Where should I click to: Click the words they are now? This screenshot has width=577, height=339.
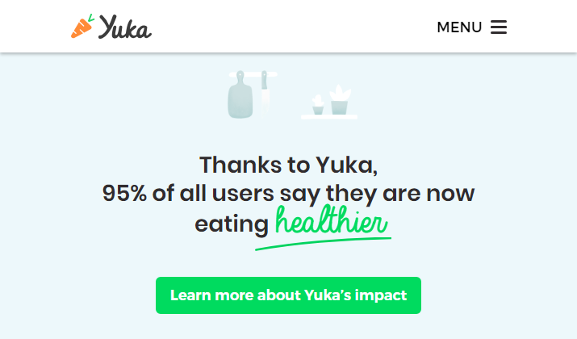(x=400, y=193)
